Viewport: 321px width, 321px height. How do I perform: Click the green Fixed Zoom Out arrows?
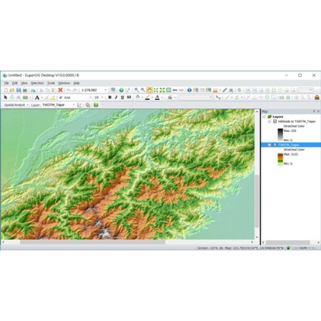pyautogui.click(x=163, y=90)
